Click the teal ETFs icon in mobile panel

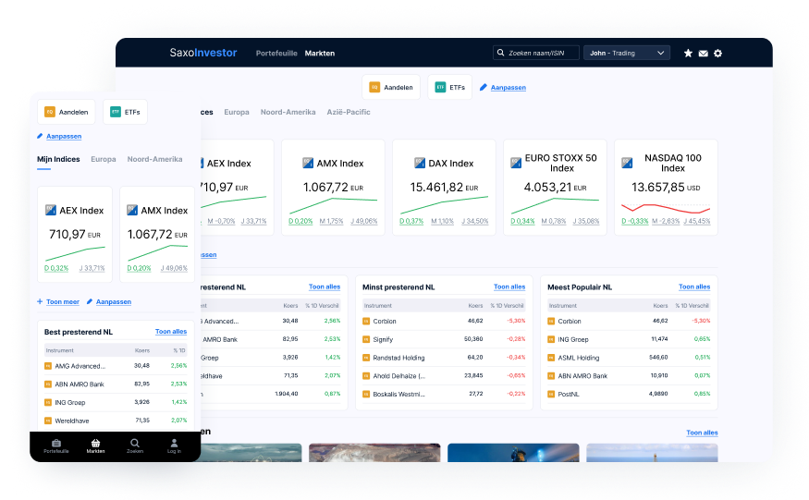click(x=116, y=112)
